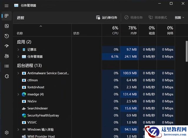188x138 pixels.
Task: Click the 94.1 MB memory cell
Action: 129,129
